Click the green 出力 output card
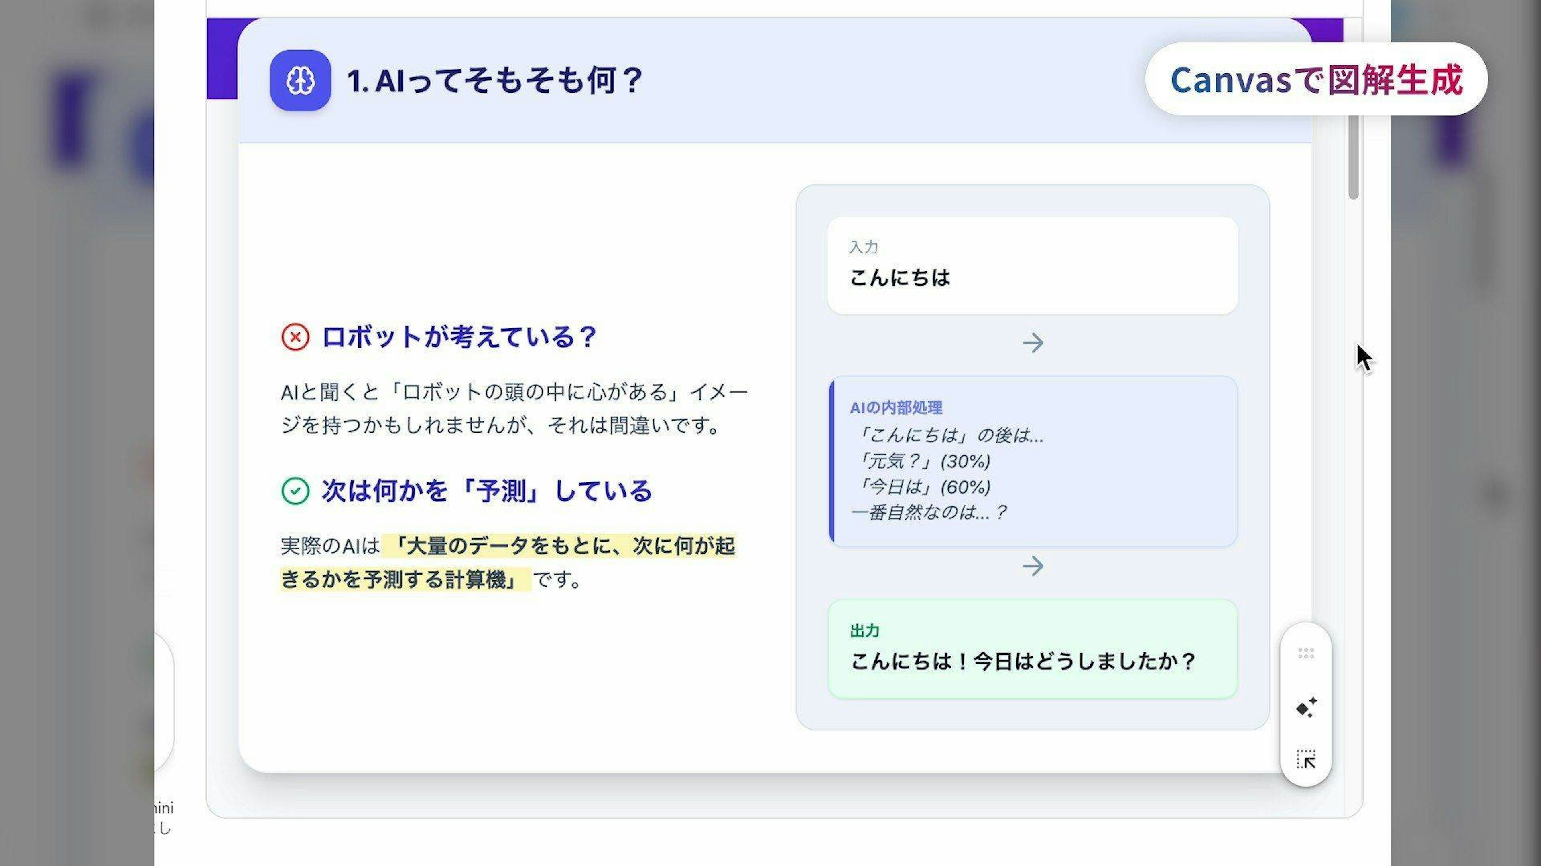The image size is (1541, 866). point(1033,649)
